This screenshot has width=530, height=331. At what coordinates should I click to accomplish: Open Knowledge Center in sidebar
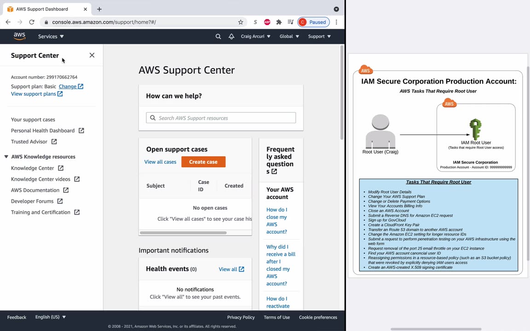coord(33,168)
